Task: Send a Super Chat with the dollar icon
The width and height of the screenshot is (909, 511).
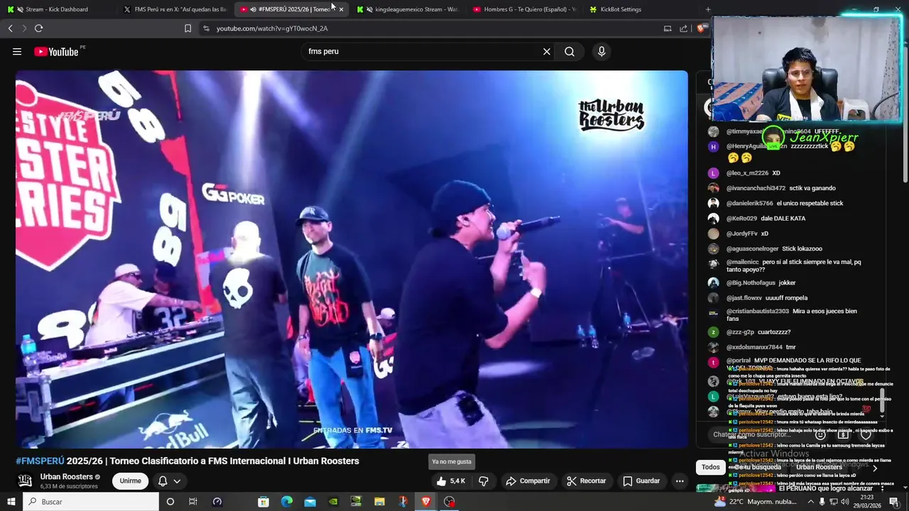Action: pyautogui.click(x=842, y=434)
